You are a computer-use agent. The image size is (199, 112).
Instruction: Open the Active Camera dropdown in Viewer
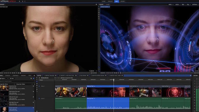tap(105, 7)
